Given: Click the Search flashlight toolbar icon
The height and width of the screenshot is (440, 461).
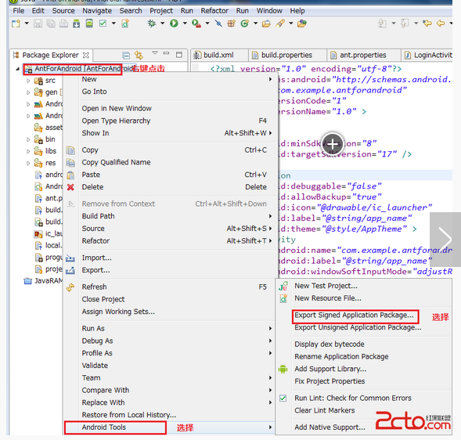Looking at the screenshot, I should tap(280, 23).
